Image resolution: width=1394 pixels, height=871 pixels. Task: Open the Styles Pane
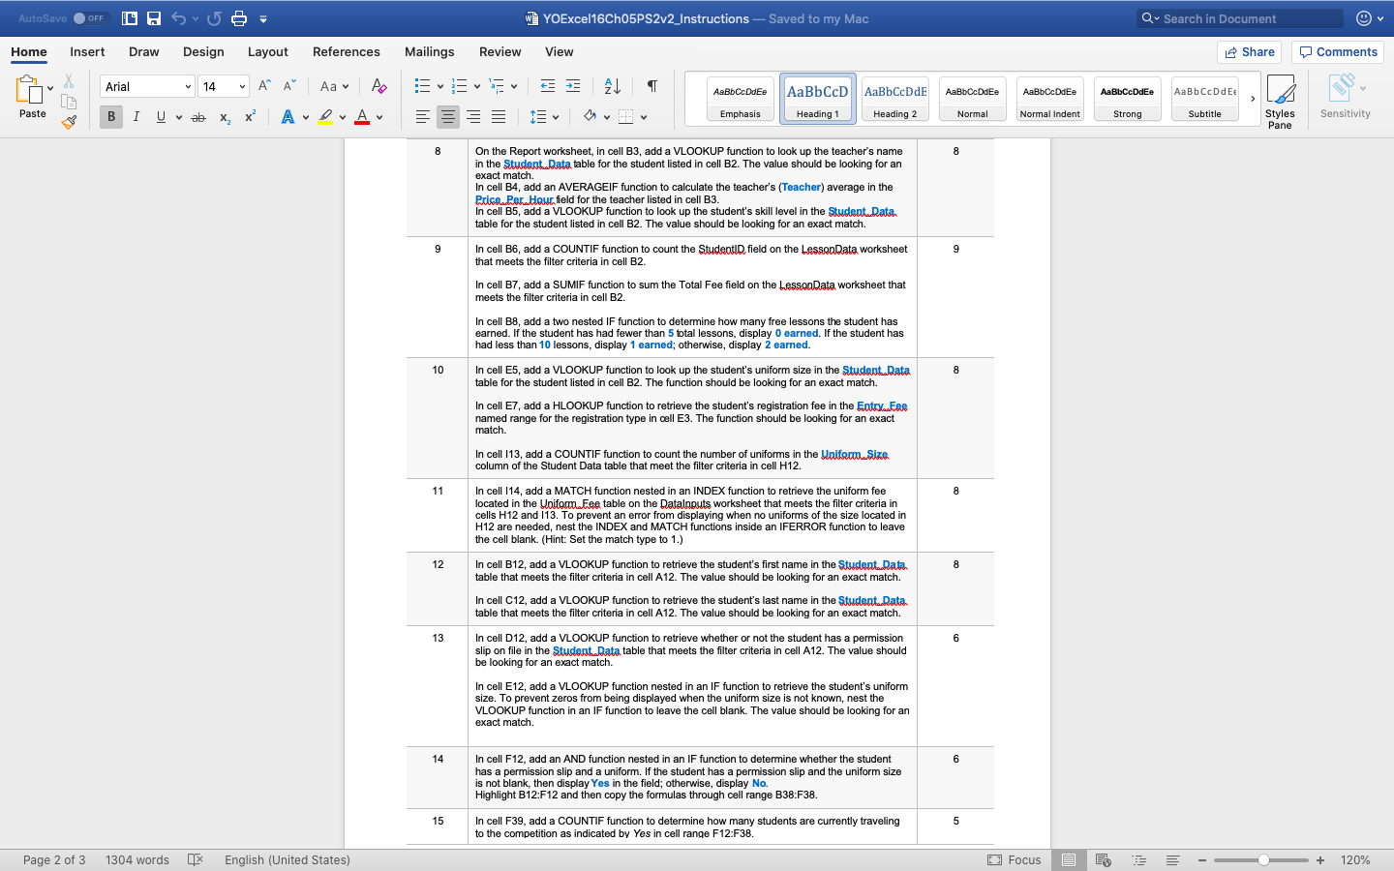[x=1280, y=102]
